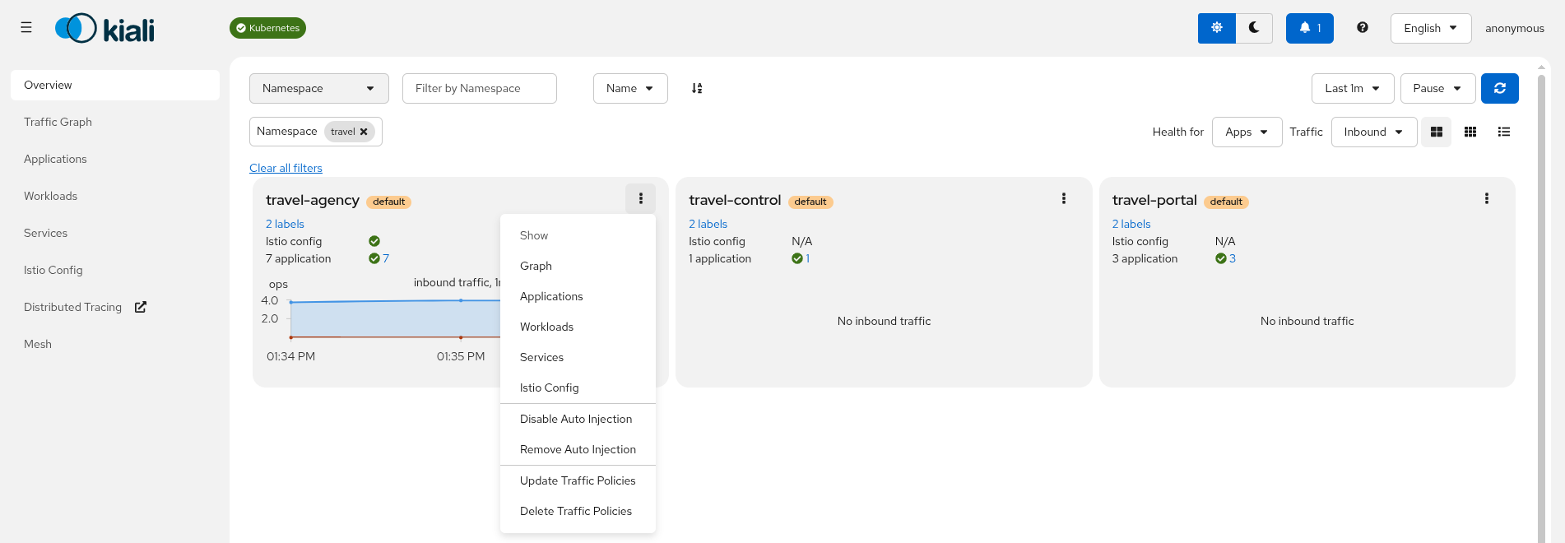Screen dimensions: 1565x543
Task: Click default badge on travel-agency card
Action: [x=388, y=202]
